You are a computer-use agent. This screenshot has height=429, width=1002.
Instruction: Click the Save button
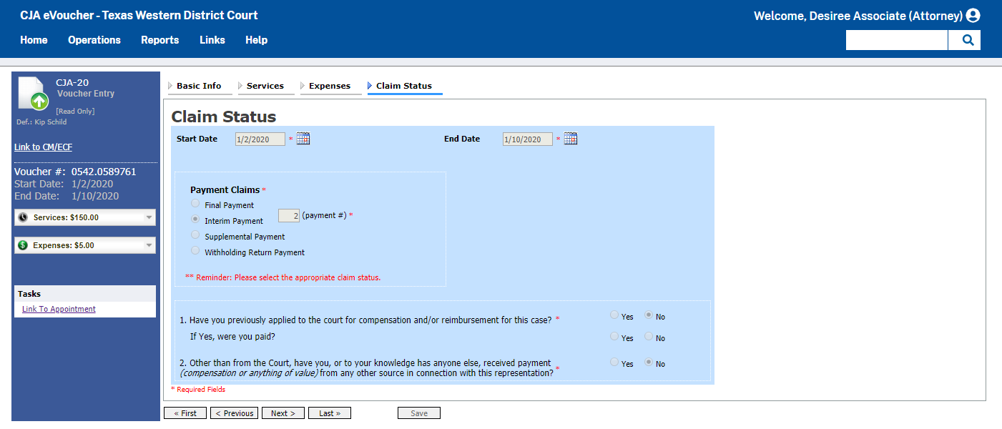coord(418,413)
